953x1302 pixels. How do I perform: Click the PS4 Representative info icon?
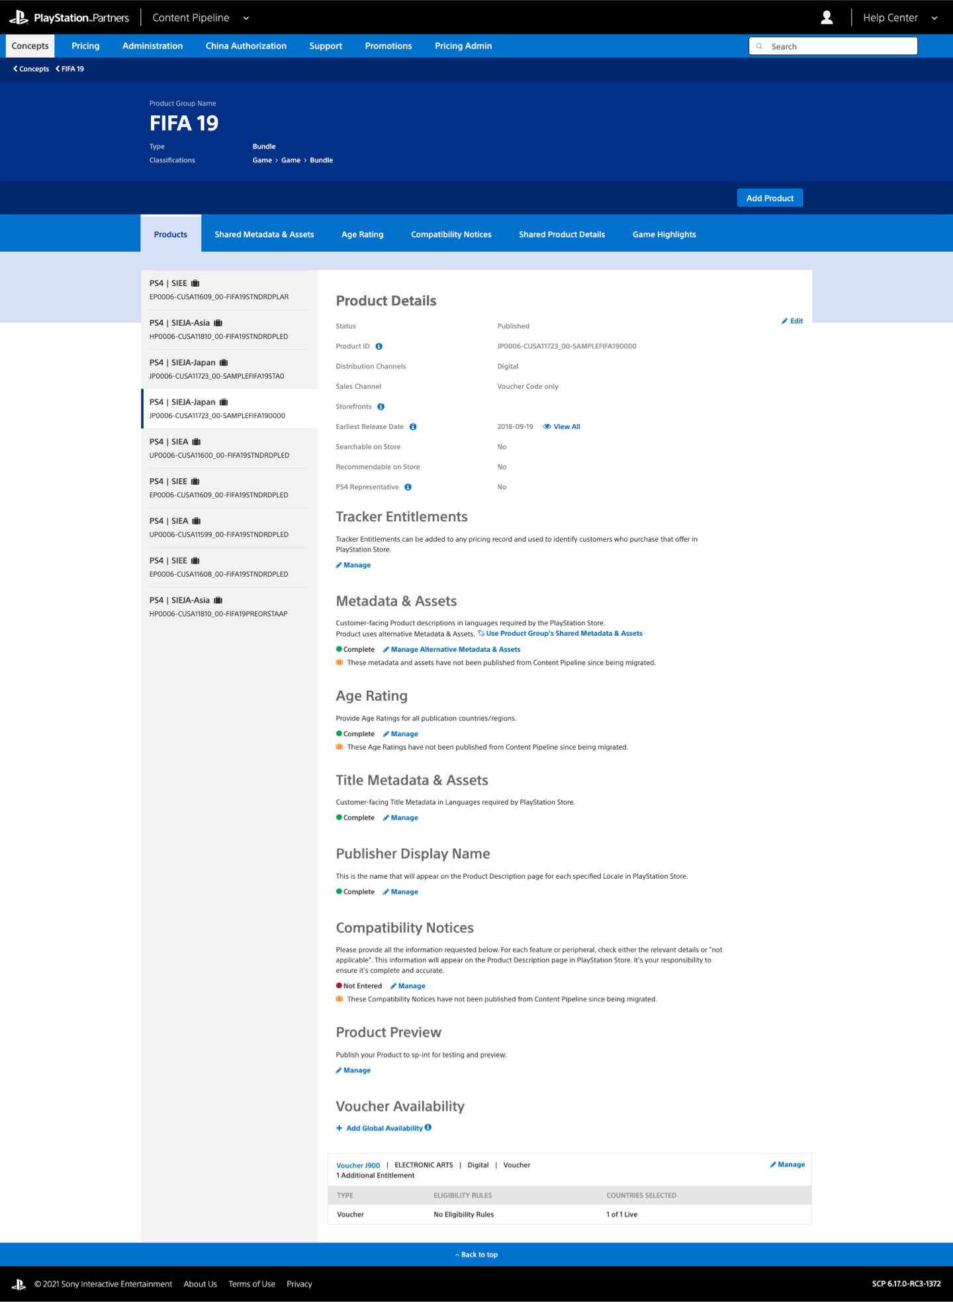(x=408, y=487)
